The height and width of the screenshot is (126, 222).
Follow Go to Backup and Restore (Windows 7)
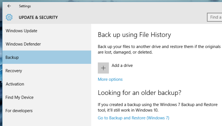coord(134,118)
